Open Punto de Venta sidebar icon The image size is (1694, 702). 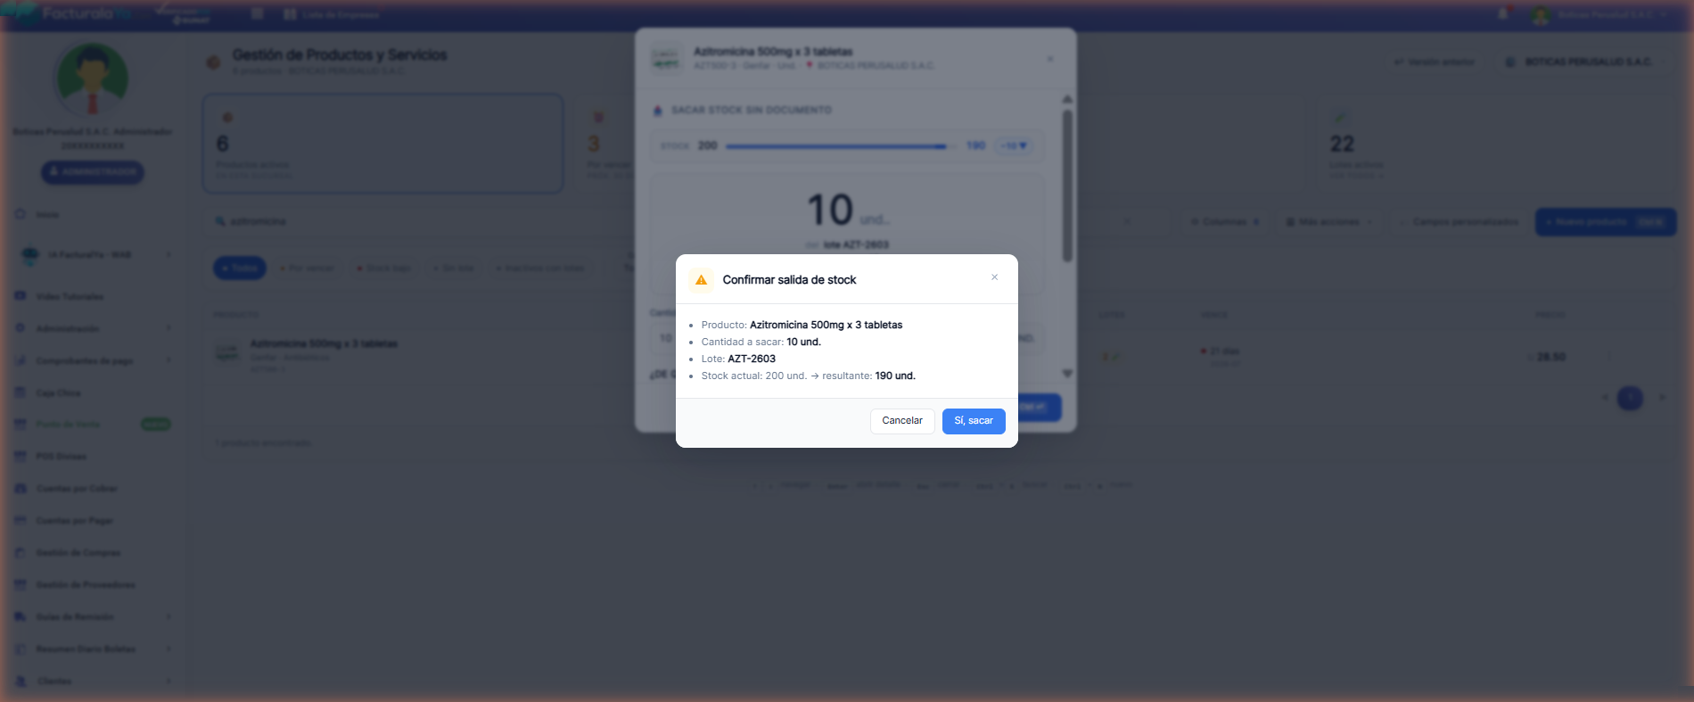tap(21, 425)
